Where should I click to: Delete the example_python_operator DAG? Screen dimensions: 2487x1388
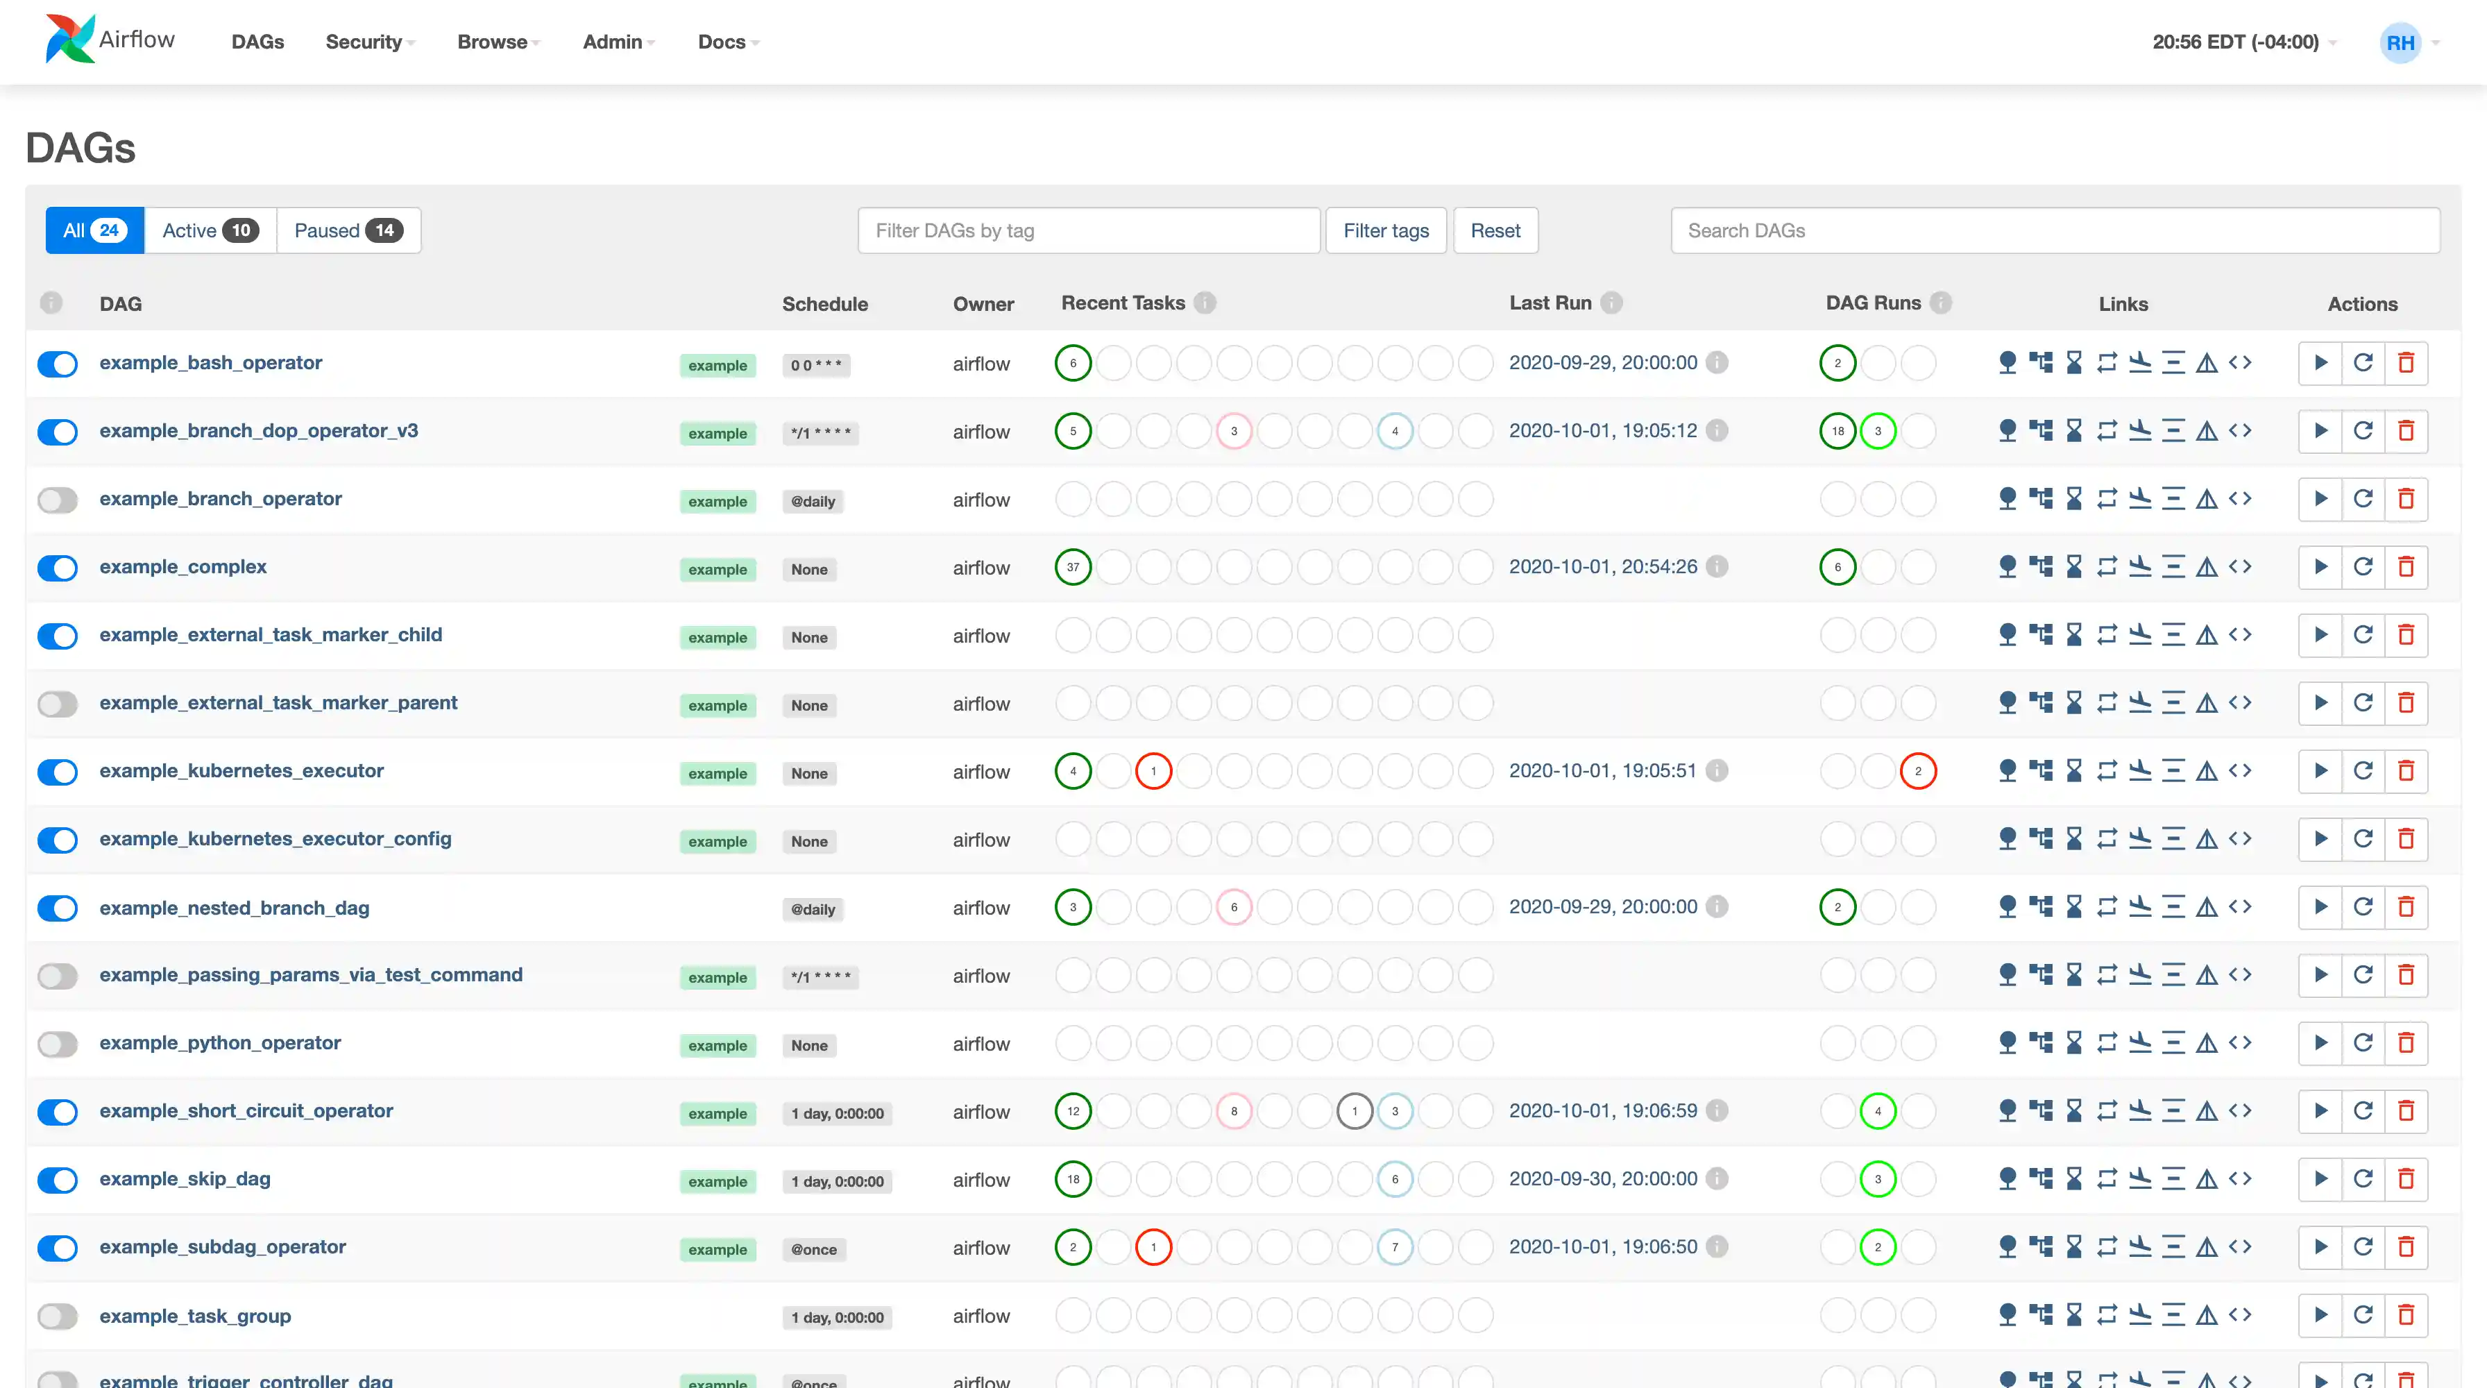pos(2406,1043)
